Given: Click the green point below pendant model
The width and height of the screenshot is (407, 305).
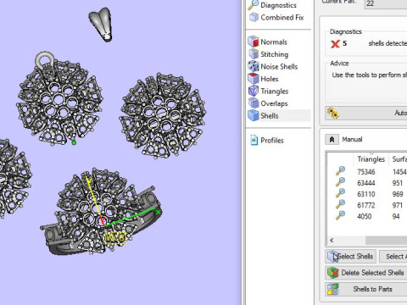Looking at the screenshot, I should tap(74, 143).
